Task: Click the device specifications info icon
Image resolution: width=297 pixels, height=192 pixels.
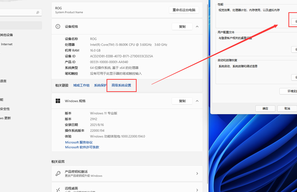Action: click(58, 26)
